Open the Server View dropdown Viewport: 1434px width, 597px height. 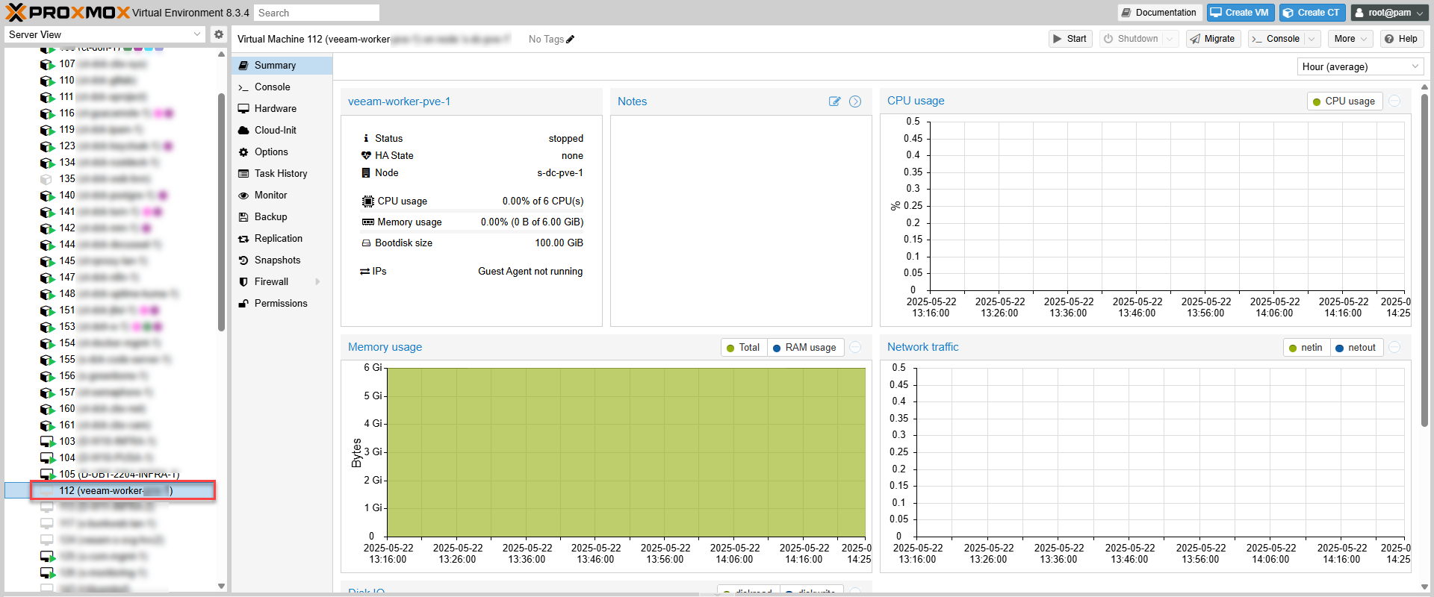(x=197, y=34)
